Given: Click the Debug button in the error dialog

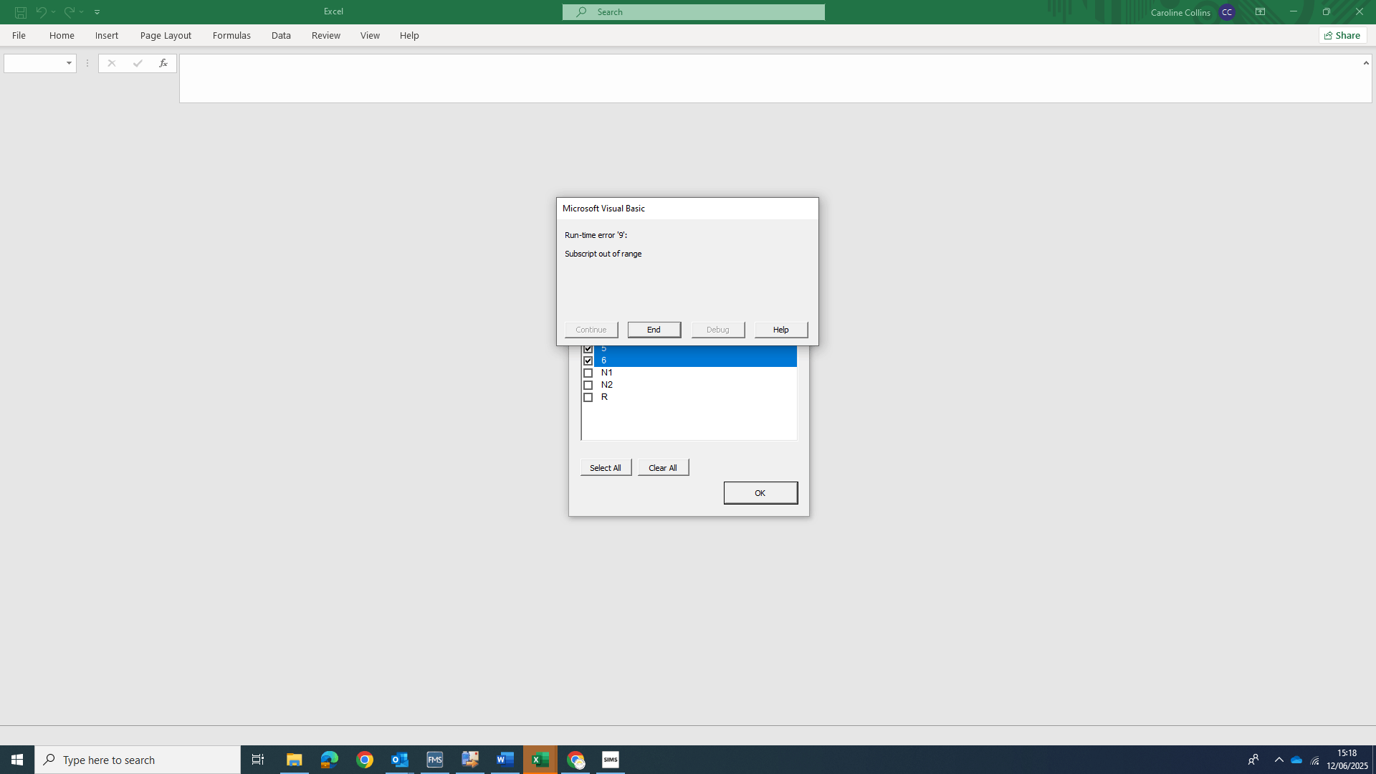Looking at the screenshot, I should point(717,330).
